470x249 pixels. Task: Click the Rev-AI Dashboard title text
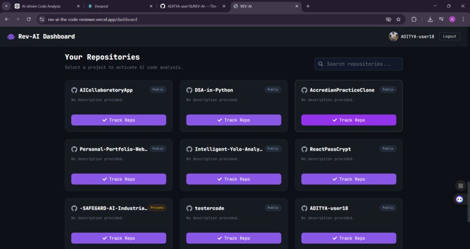(47, 37)
